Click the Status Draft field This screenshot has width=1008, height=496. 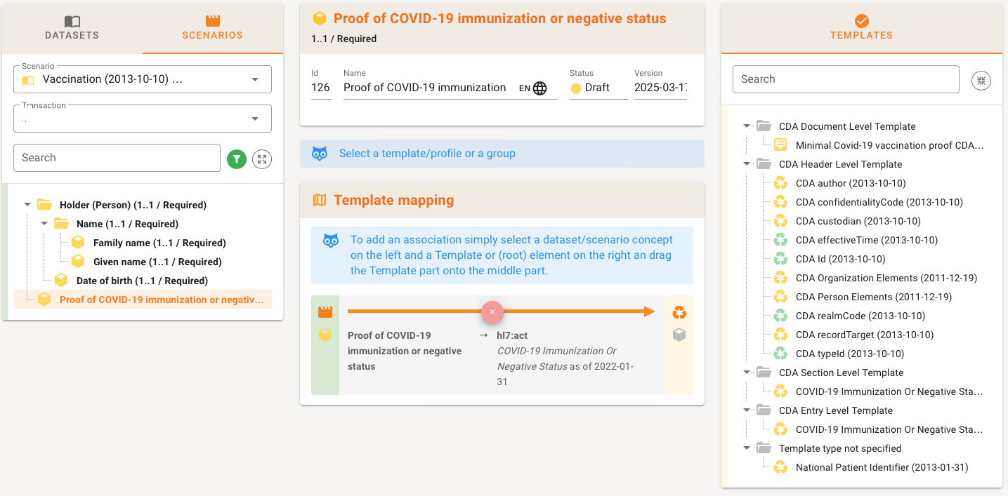click(598, 88)
